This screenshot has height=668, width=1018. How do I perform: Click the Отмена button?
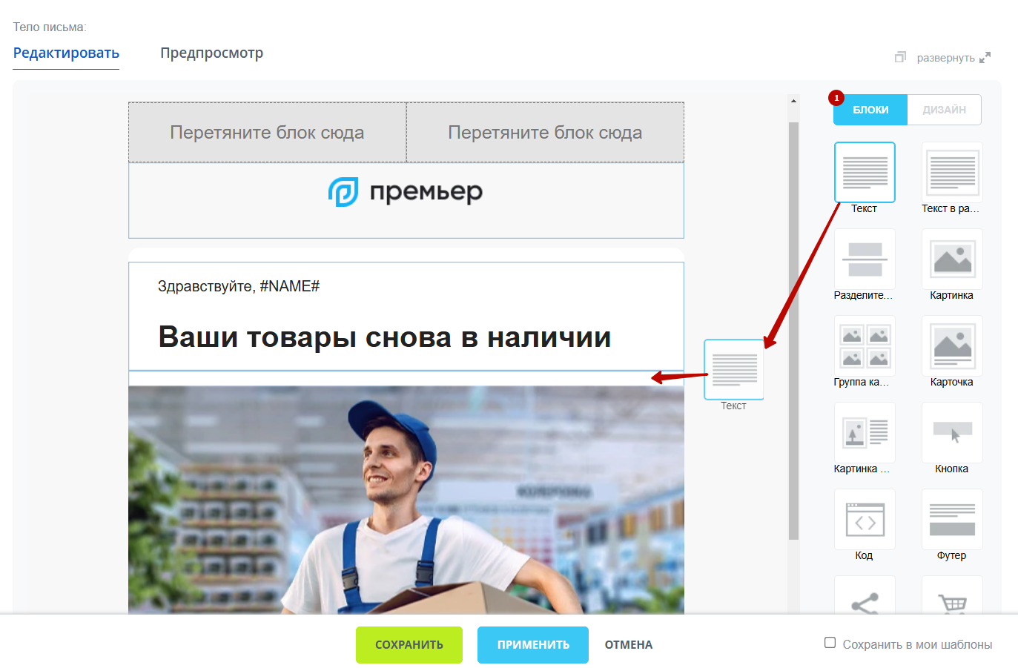pyautogui.click(x=629, y=645)
